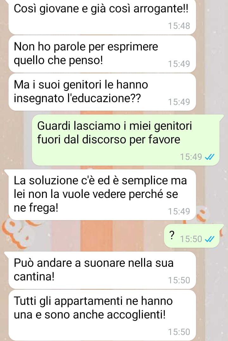
Task: Tap the 15:50 timestamp inside the '?' bubble
Action: (191, 239)
